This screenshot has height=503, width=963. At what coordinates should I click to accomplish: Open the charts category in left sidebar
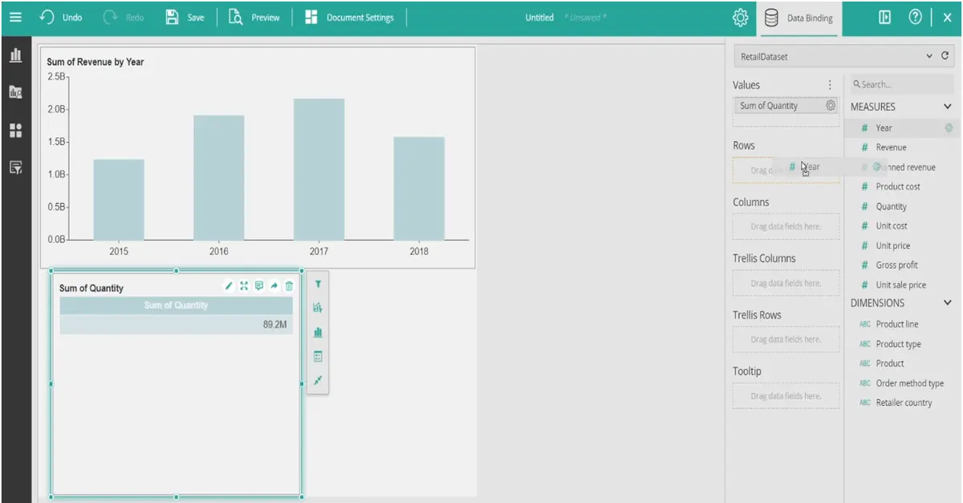[x=15, y=55]
